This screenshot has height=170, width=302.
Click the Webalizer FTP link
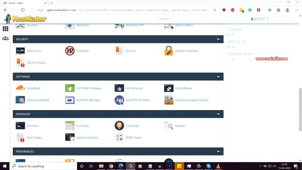coord(134,25)
